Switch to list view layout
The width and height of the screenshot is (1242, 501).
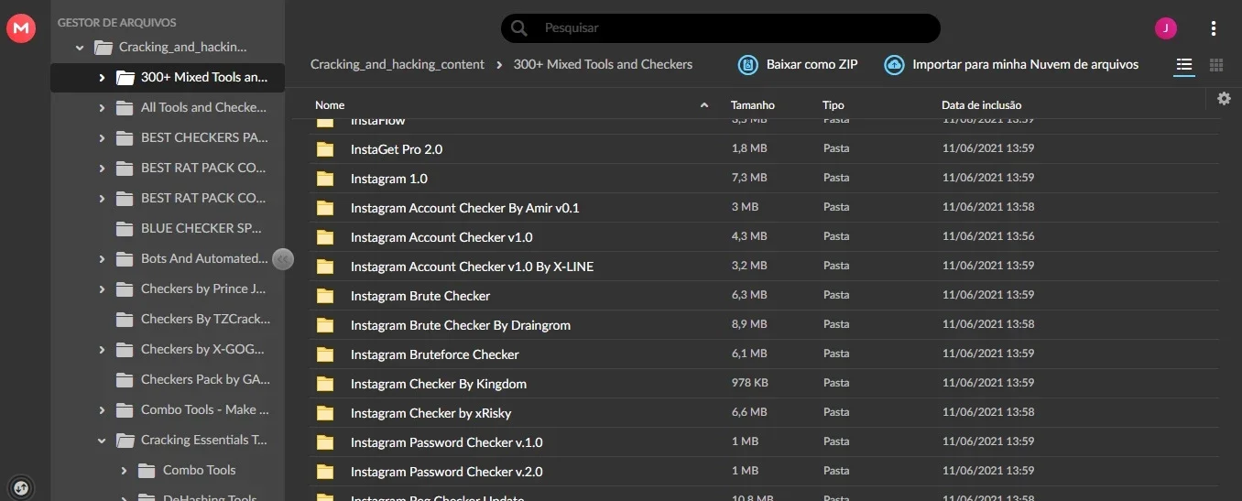coord(1184,65)
